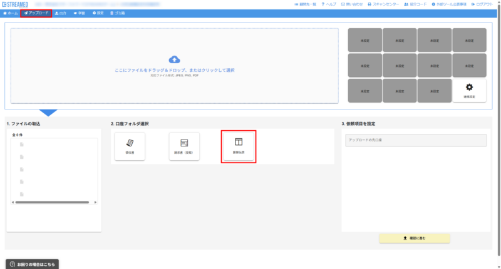Image resolution: width=501 pixels, height=269 pixels.
Task: Open the 顧問先一覧 link
Action: pos(305,4)
